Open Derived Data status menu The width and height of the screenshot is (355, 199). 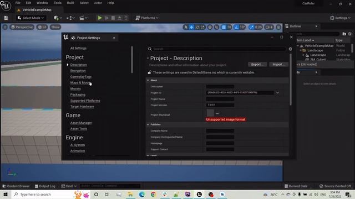[x=296, y=186]
